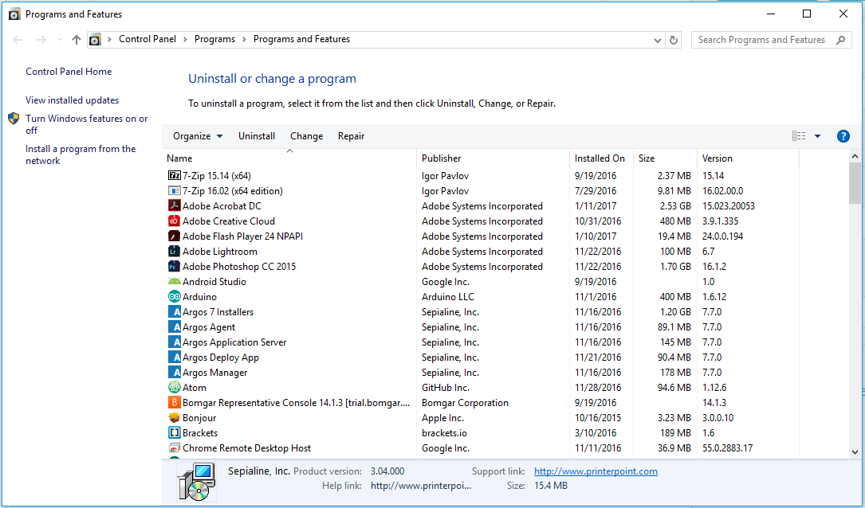
Task: Expand the chevron after Control Panel breadcrumb
Action: coord(185,39)
